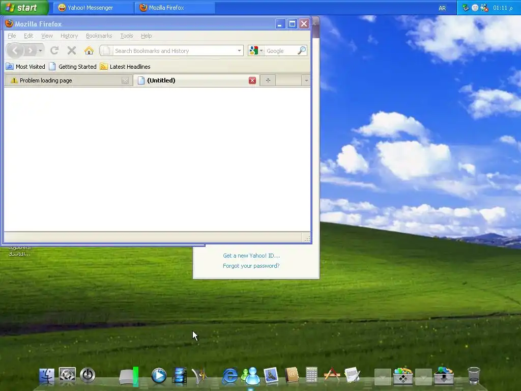
Task: Click Forgot your password? link in Yahoo Messenger
Action: [x=251, y=266]
